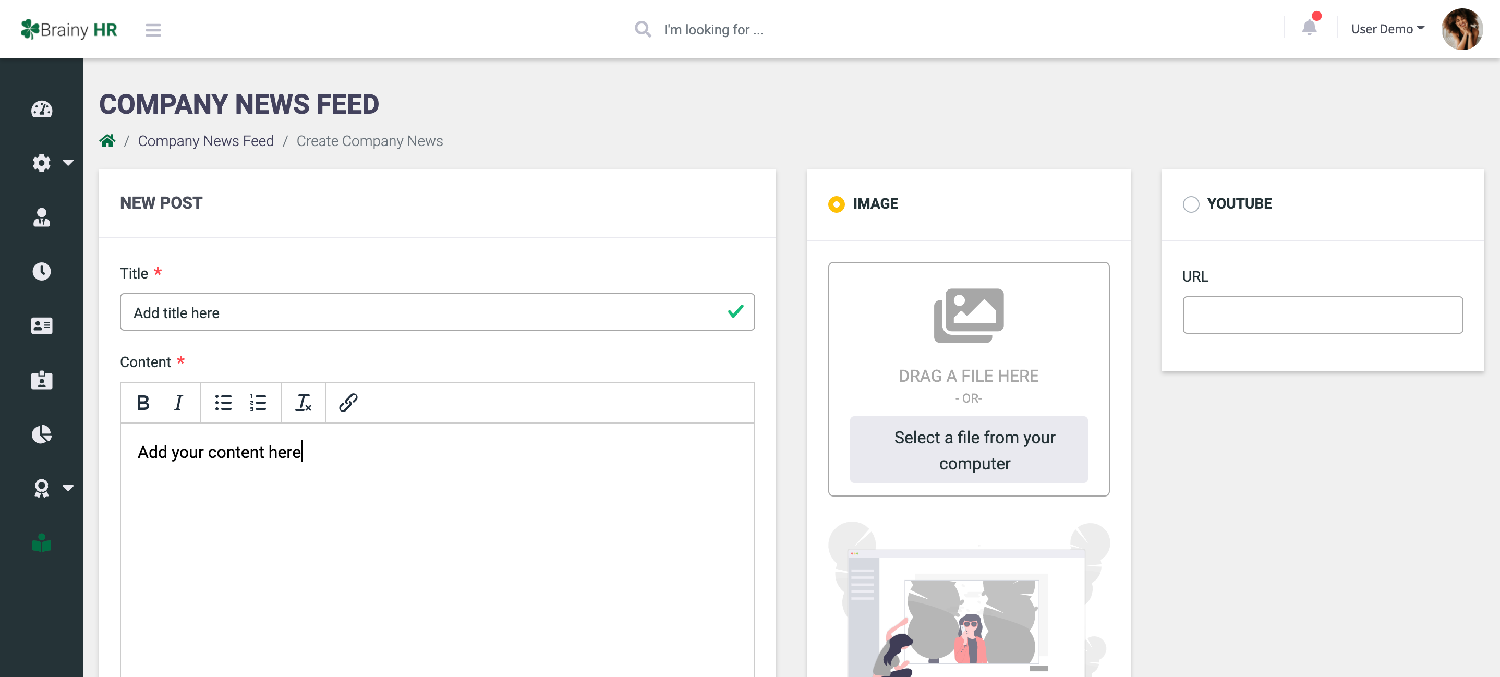Viewport: 1500px width, 677px height.
Task: Click the Brainy HR logo
Action: [x=69, y=29]
